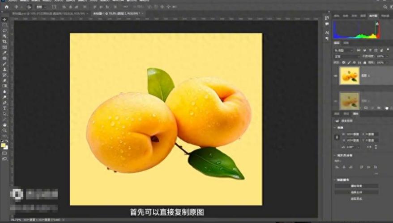Image resolution: width=393 pixels, height=223 pixels.
Task: Open the Channels tab beside Layers
Action: click(346, 43)
